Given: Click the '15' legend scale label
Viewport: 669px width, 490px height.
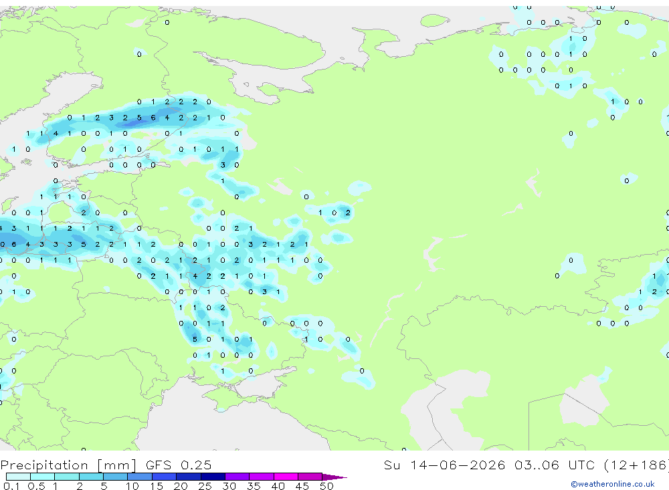Looking at the screenshot, I should 156,486.
